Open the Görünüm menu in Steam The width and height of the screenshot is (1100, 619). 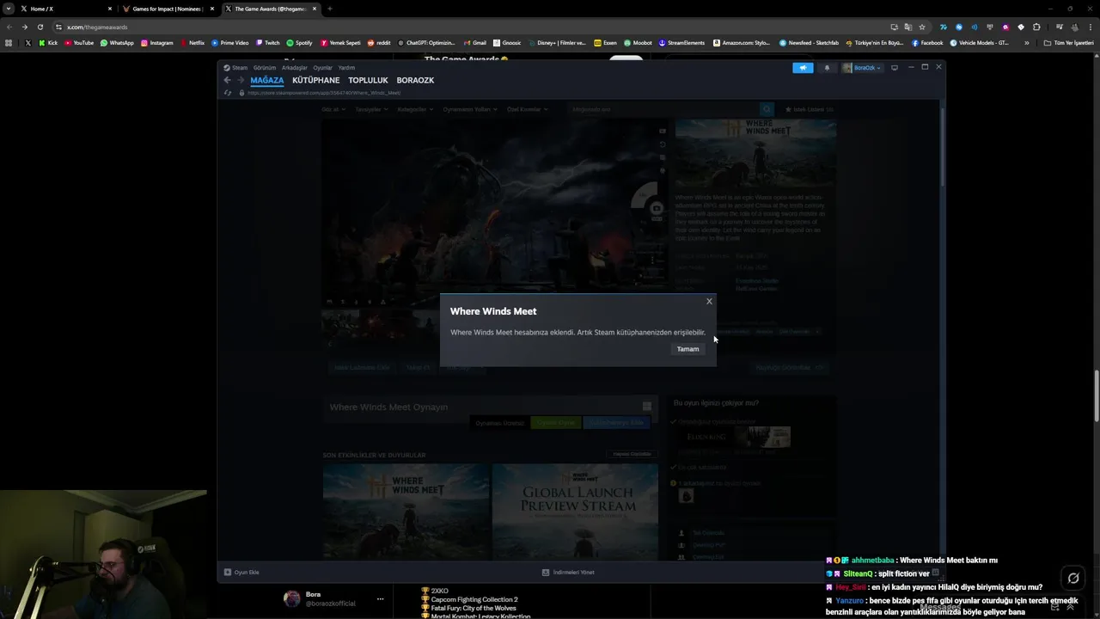click(x=264, y=68)
